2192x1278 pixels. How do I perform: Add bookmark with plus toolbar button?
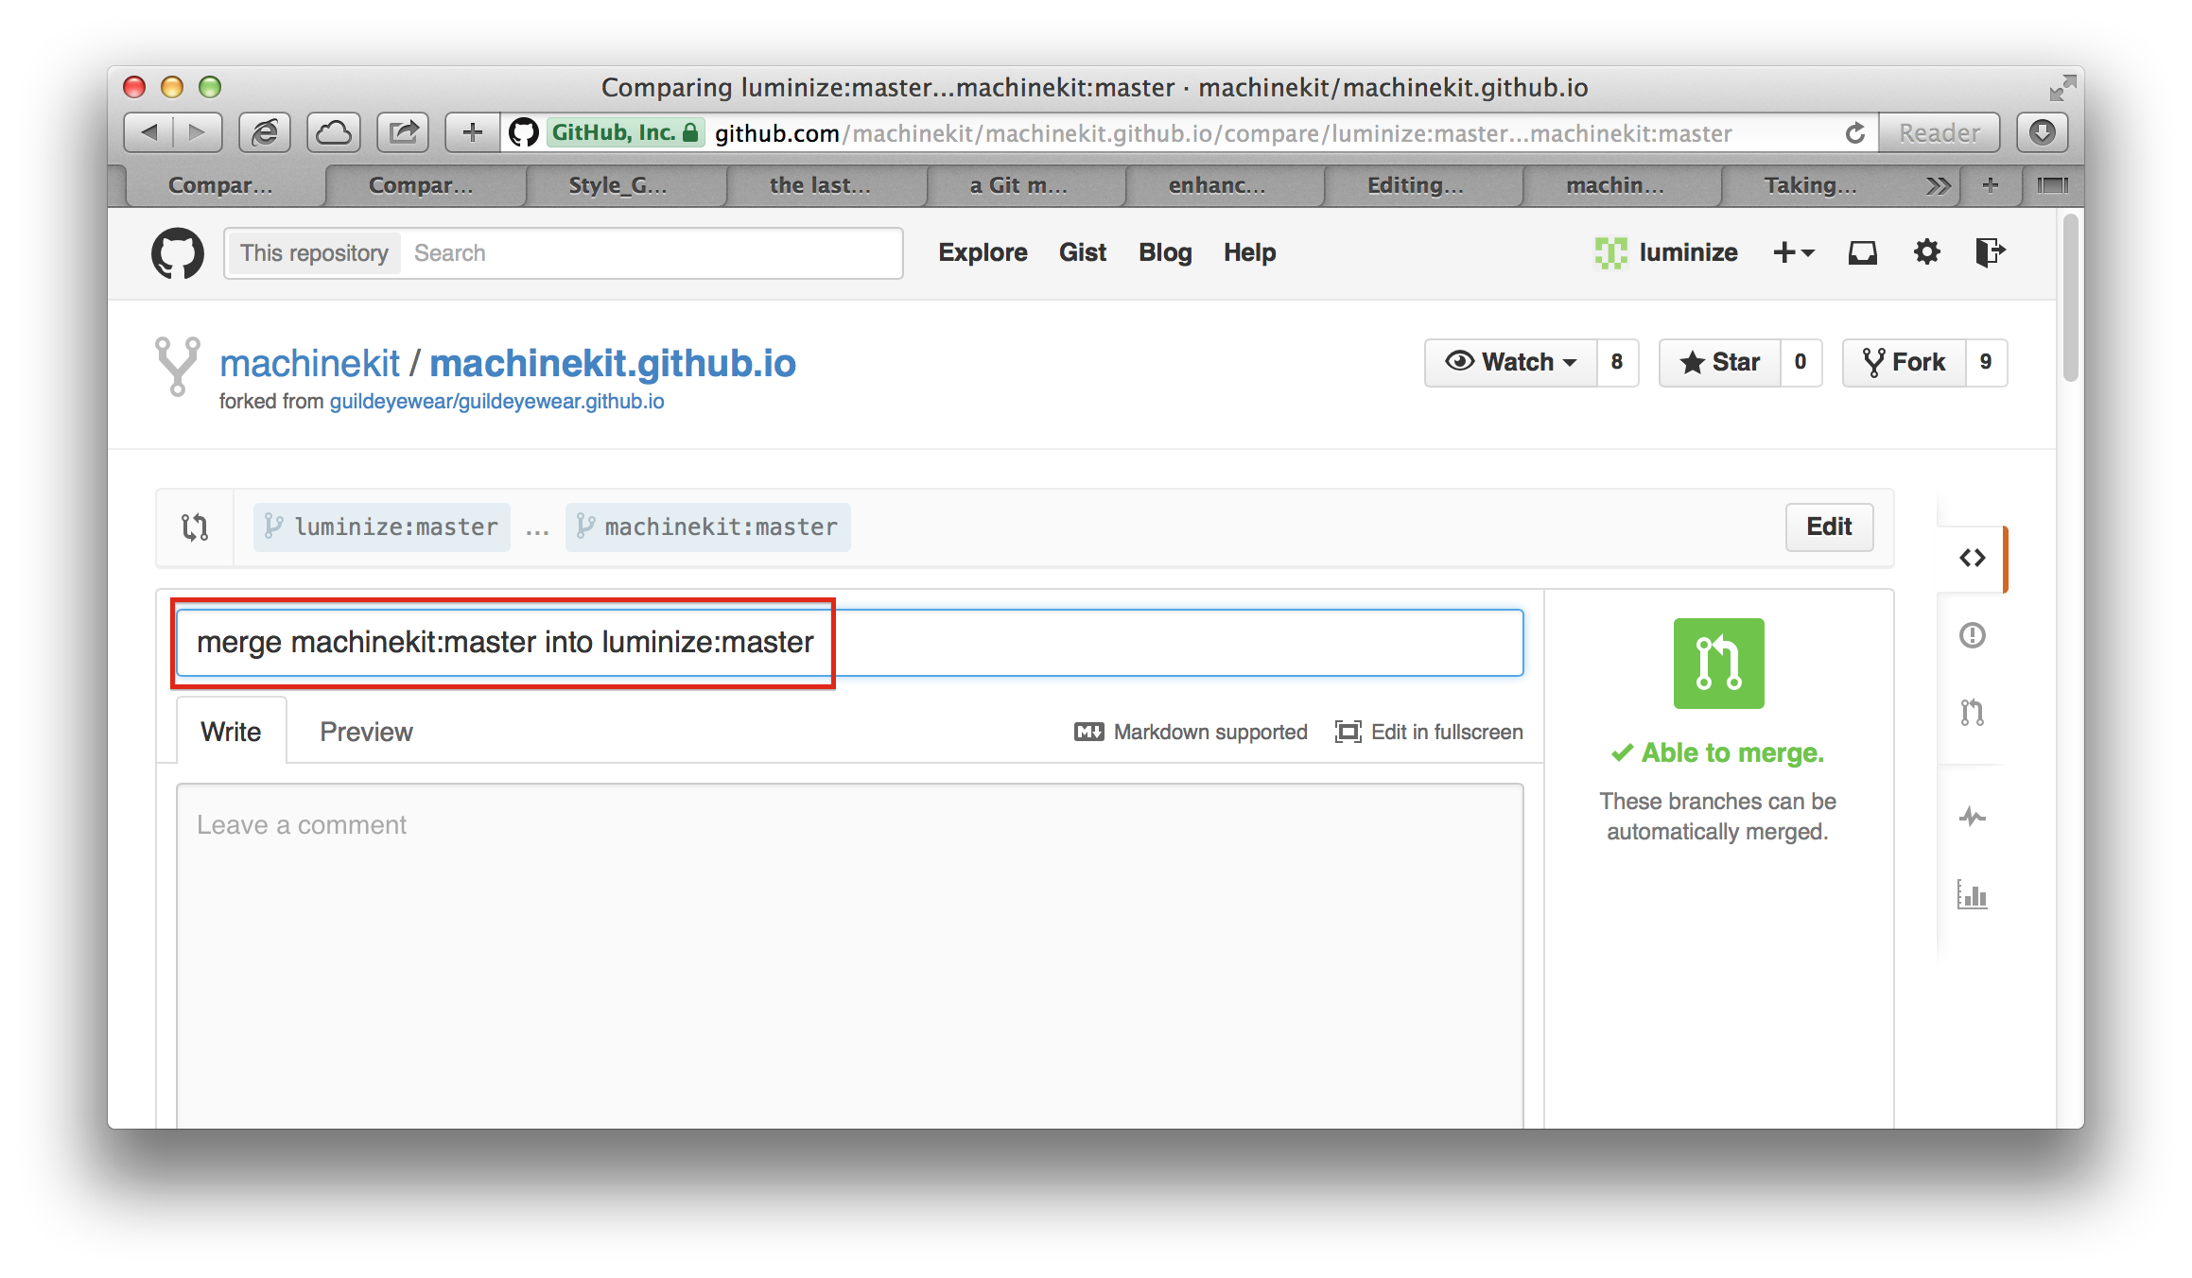pos(472,132)
